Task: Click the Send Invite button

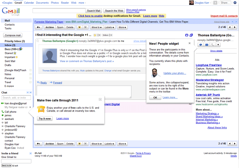Action: 6,165
